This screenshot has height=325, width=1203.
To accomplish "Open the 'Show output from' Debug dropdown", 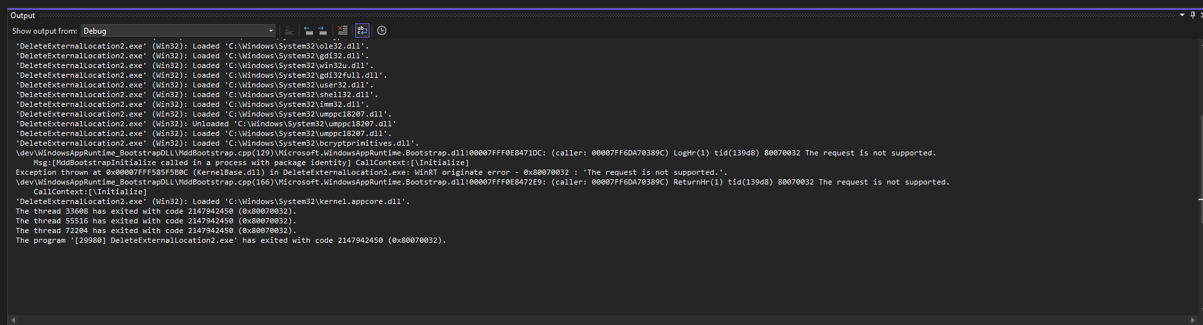I will click(178, 30).
